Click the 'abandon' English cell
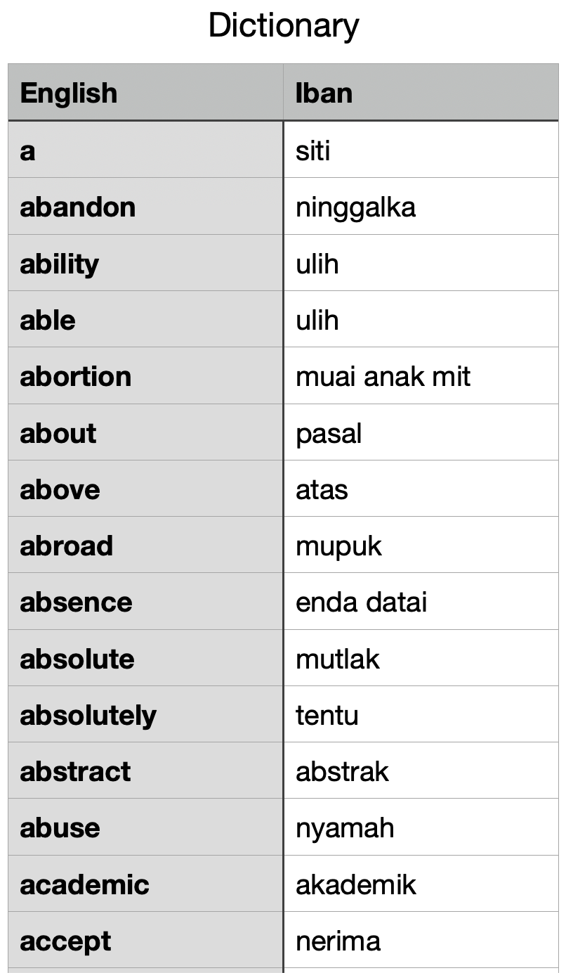This screenshot has width=566, height=973. pyautogui.click(x=145, y=207)
